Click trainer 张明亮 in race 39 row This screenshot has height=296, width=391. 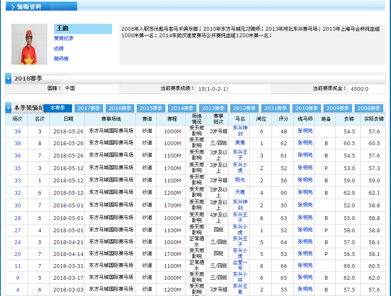[x=305, y=131]
